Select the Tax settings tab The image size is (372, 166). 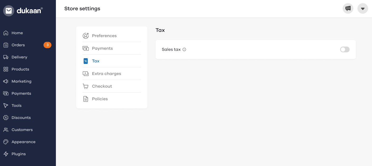click(x=112, y=61)
